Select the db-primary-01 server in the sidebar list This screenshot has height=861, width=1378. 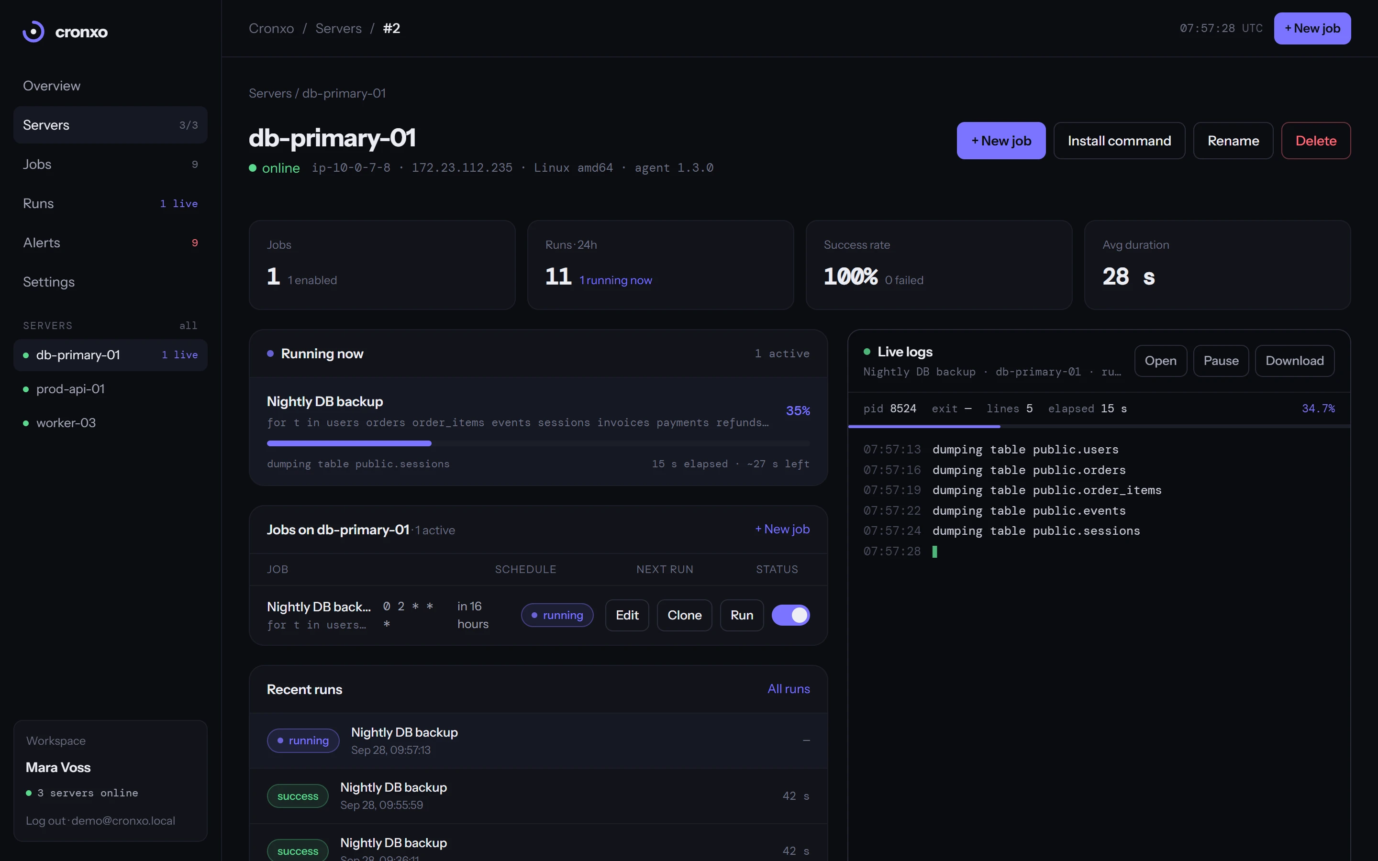point(110,355)
